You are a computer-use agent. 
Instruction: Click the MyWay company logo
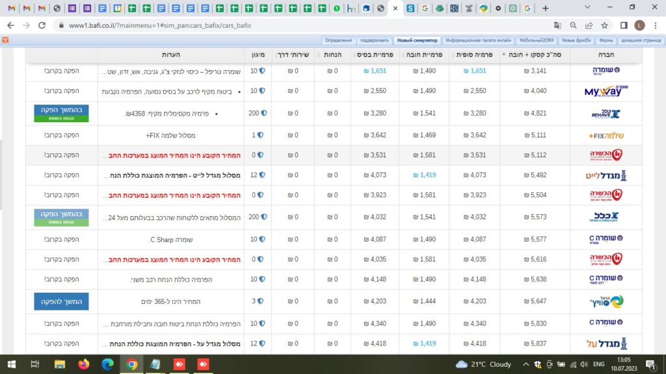click(x=606, y=91)
